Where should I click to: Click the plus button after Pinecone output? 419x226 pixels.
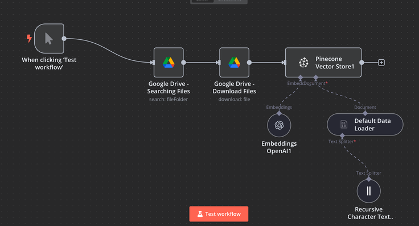381,63
